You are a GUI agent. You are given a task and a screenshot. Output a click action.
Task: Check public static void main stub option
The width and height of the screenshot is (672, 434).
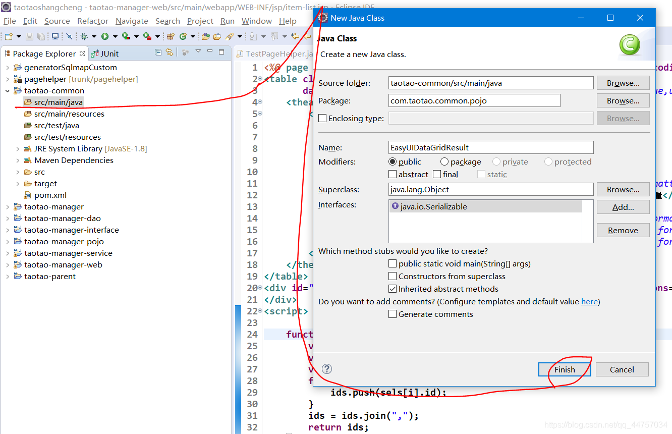tap(393, 263)
